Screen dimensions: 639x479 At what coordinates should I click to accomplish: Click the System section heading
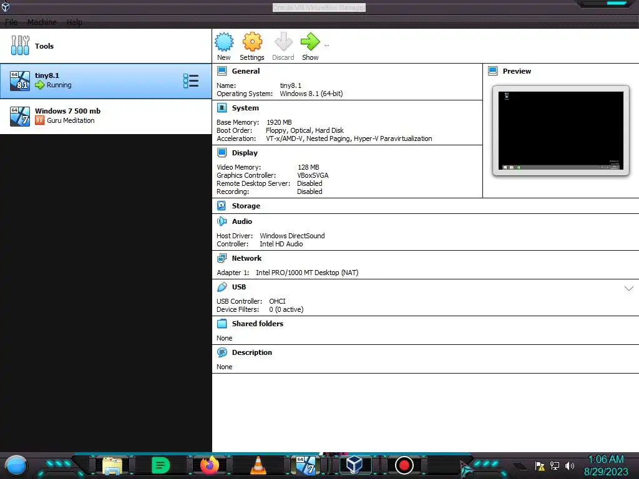[x=245, y=108]
